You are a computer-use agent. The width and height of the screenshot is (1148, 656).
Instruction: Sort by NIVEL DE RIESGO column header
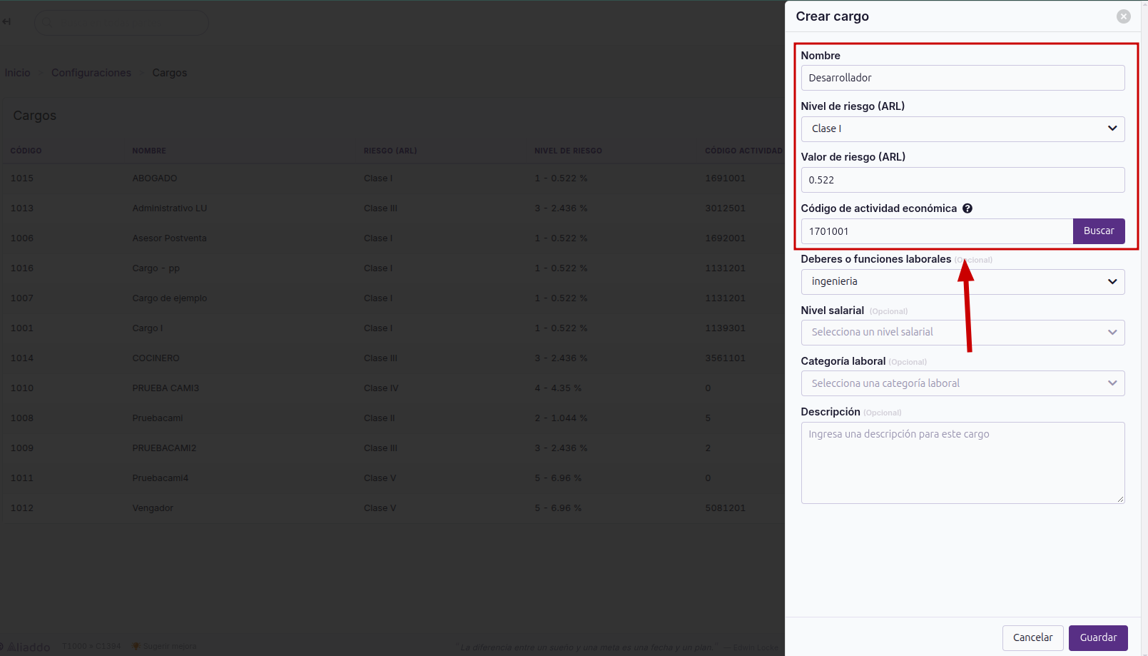569,151
